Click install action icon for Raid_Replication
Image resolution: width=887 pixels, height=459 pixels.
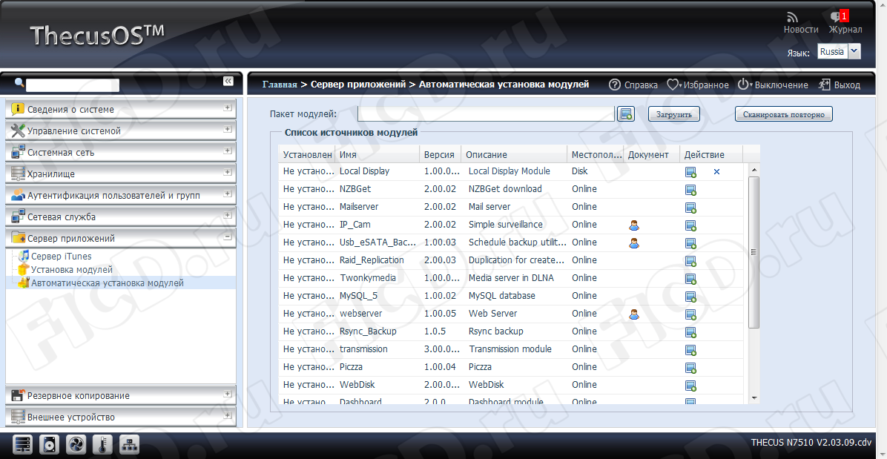pos(690,261)
